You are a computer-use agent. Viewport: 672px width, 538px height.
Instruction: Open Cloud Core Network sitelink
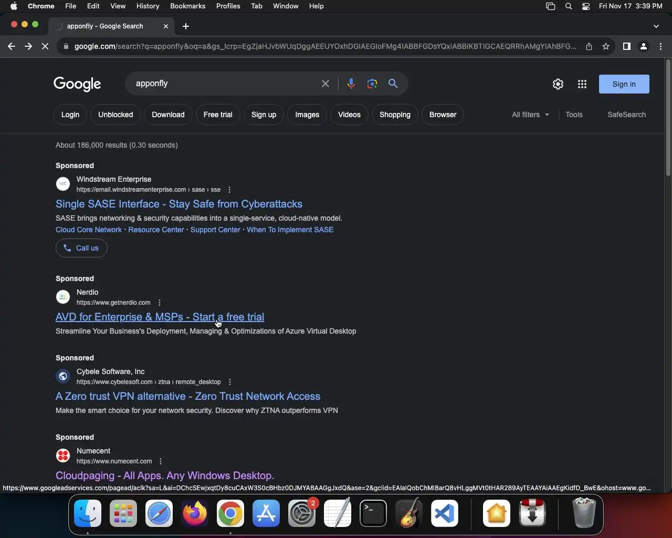click(89, 230)
